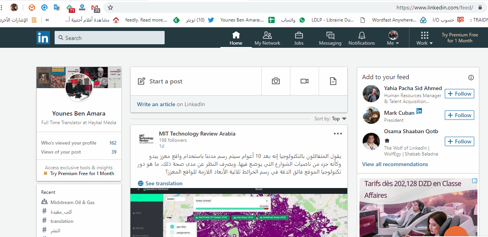The image size is (488, 237).
Task: Click the camera icon to add photo
Action: coord(276,81)
